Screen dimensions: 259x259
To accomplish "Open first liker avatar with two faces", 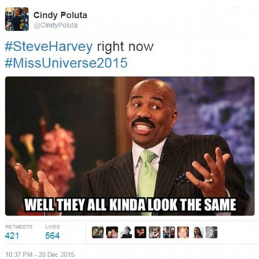I will tap(98, 232).
